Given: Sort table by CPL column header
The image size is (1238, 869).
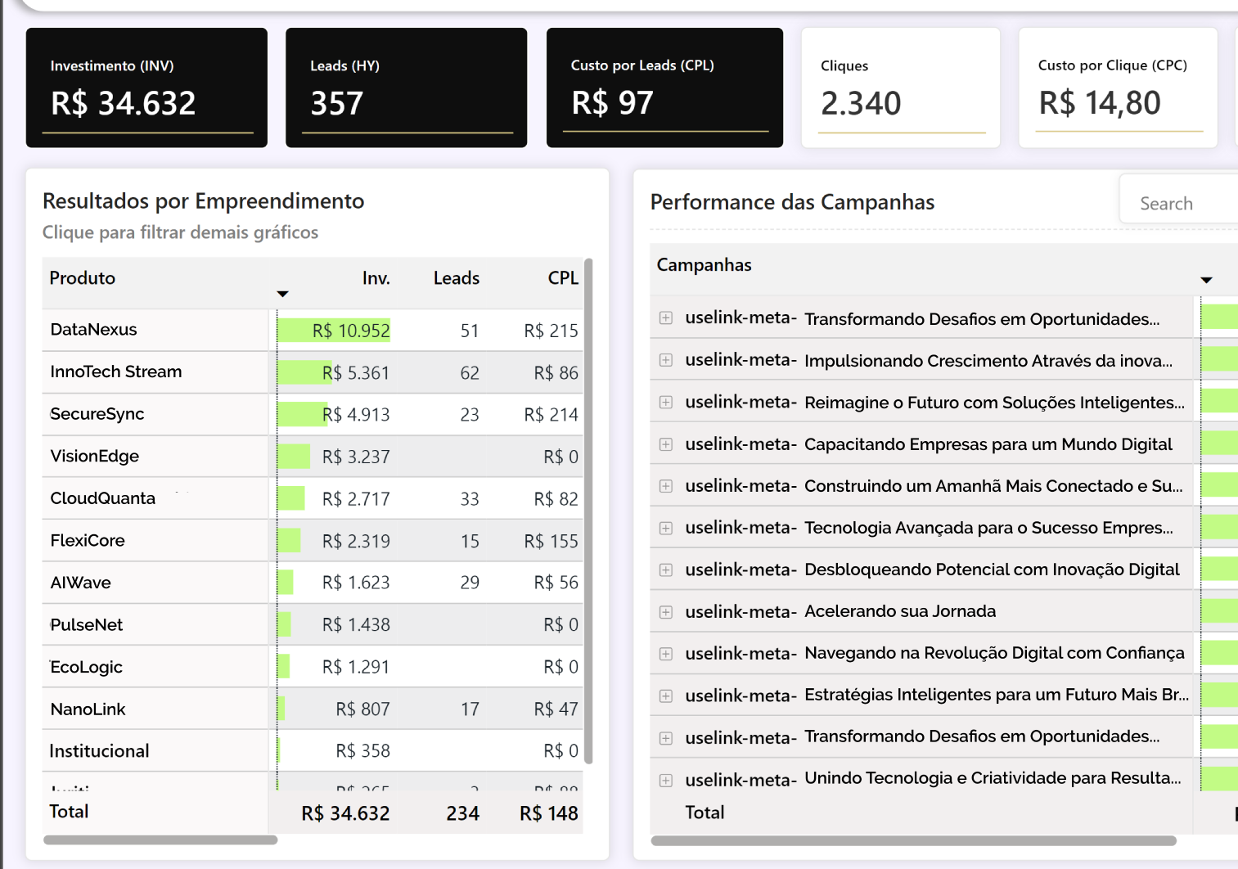Looking at the screenshot, I should pos(562,278).
